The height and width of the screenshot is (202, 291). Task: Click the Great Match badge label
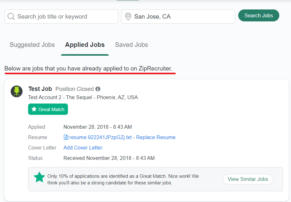(51, 109)
